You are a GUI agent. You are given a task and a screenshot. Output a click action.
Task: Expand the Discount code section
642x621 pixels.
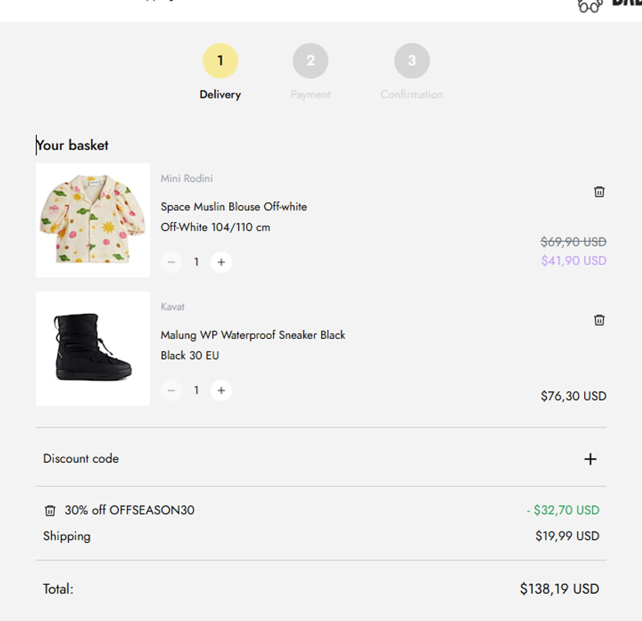pos(590,459)
